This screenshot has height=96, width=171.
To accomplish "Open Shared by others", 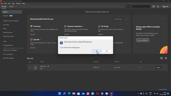I will [x=9, y=36].
